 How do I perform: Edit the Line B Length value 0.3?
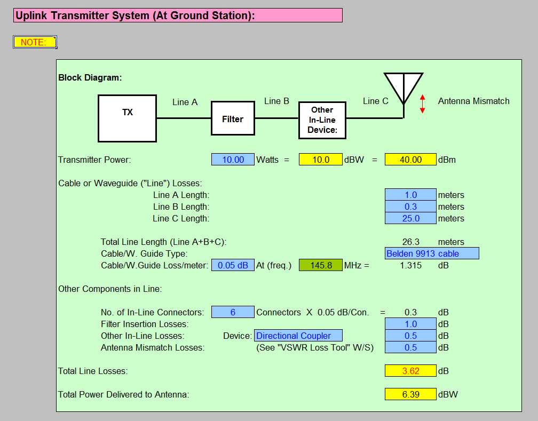[410, 206]
